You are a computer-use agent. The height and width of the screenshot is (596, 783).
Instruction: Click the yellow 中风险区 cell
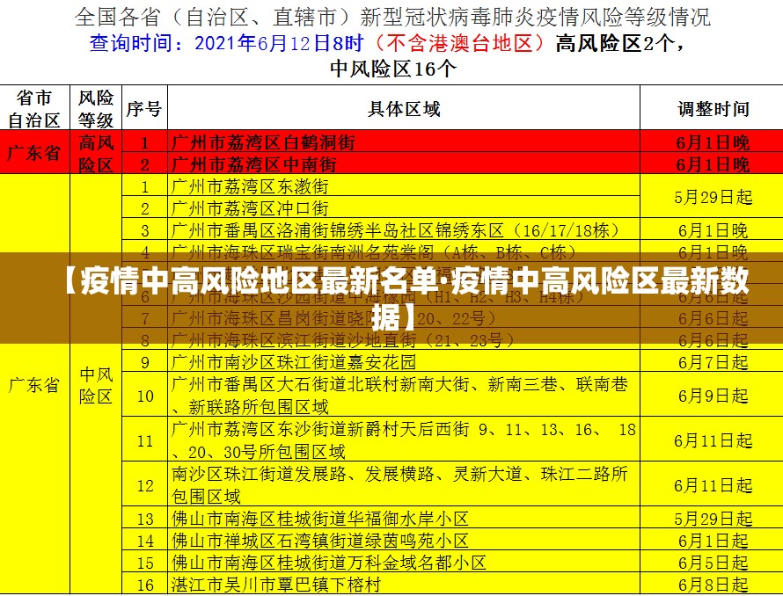96,385
